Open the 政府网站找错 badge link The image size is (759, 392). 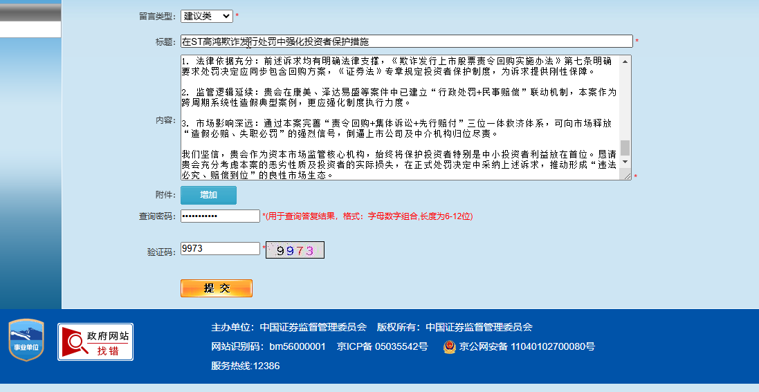point(95,342)
